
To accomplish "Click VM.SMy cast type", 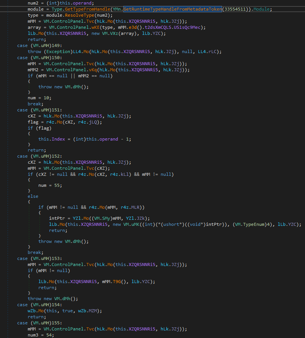I will click(x=102, y=218).
